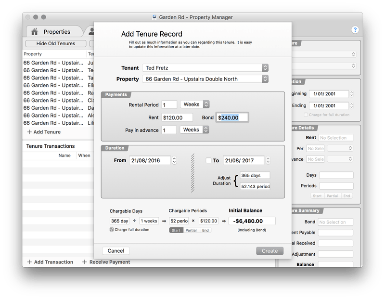Screen dimensions: 385x299
Task: Enable Charge for full duration in background panel
Action: pos(306,115)
